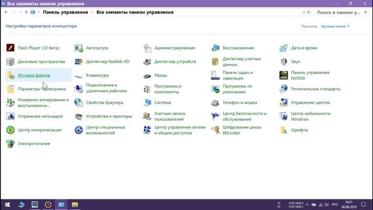Go up one level arrow button
The image size is (373, 210).
tap(26, 12)
